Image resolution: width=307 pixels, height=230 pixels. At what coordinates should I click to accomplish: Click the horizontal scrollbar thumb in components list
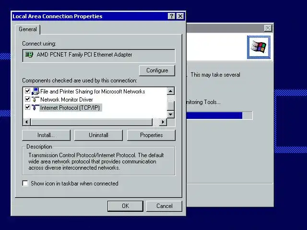(91, 122)
